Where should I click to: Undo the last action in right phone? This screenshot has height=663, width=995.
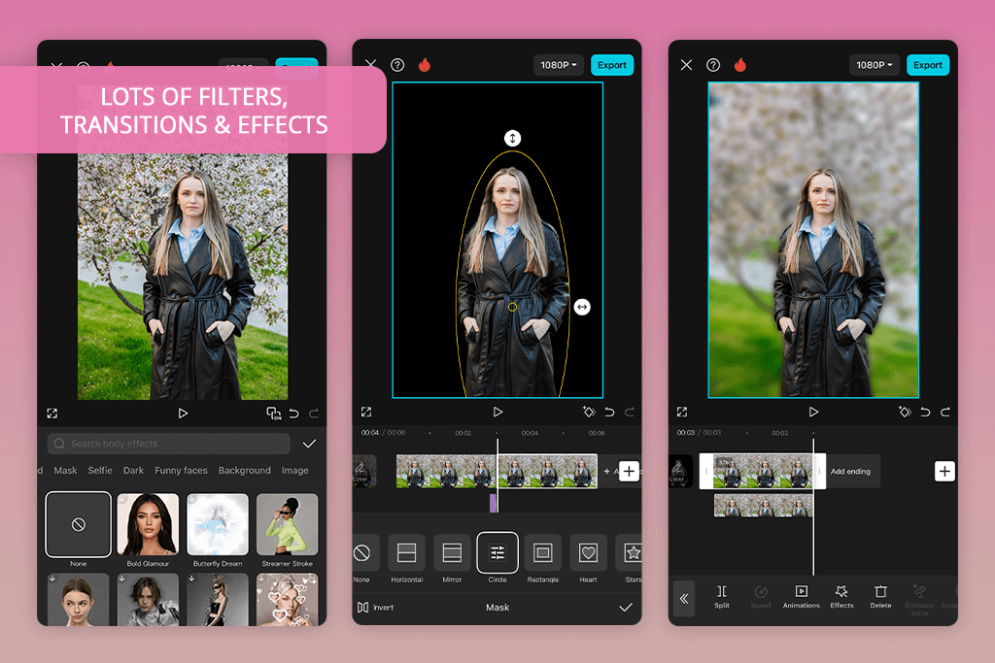925,412
